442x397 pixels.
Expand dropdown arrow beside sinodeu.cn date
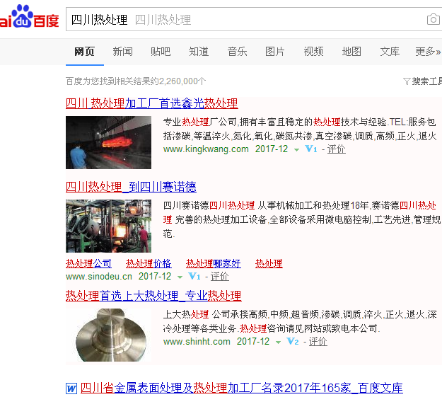click(x=180, y=277)
